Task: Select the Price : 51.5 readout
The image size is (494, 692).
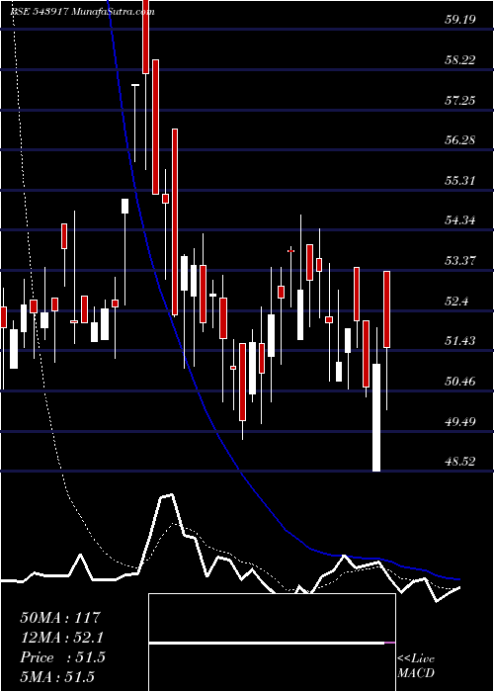Action: click(x=62, y=657)
